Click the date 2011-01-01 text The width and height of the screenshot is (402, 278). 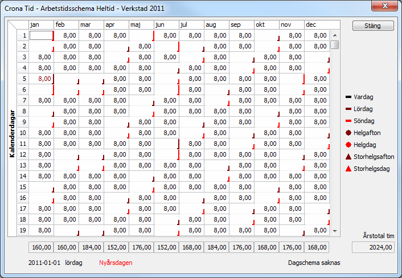44,263
